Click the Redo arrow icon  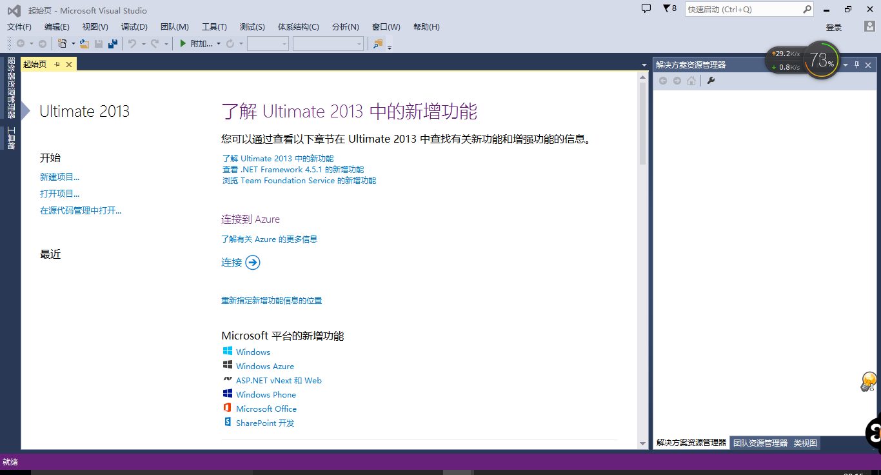(x=155, y=43)
